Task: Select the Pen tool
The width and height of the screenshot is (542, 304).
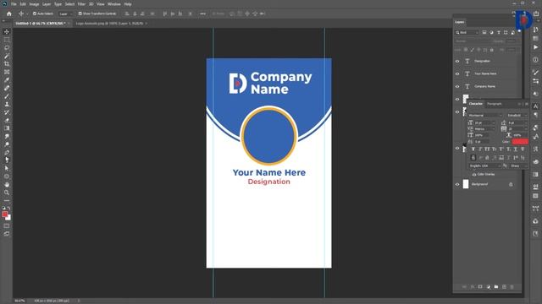Action: [7, 152]
